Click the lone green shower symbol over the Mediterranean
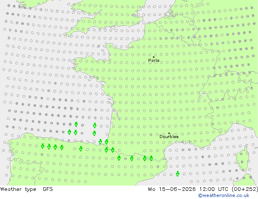258x199 pixels. (x=177, y=174)
